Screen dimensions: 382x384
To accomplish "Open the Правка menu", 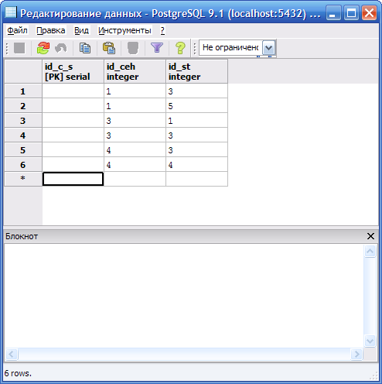I will point(51,30).
